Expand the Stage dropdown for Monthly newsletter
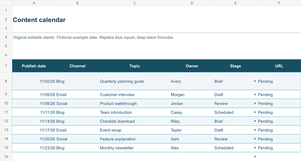Image resolution: width=301 pixels, height=161 pixels. coord(255,148)
